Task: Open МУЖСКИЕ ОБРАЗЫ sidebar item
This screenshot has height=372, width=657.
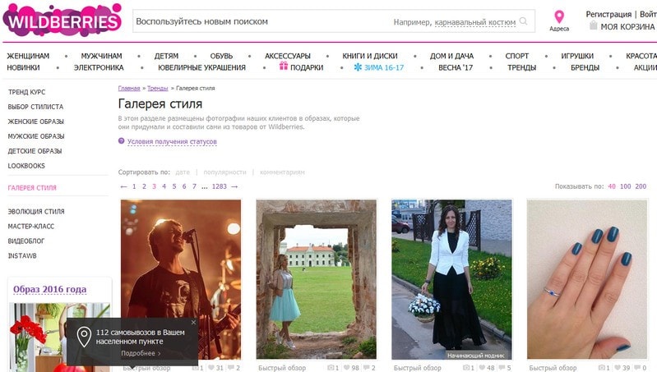Action: click(36, 136)
